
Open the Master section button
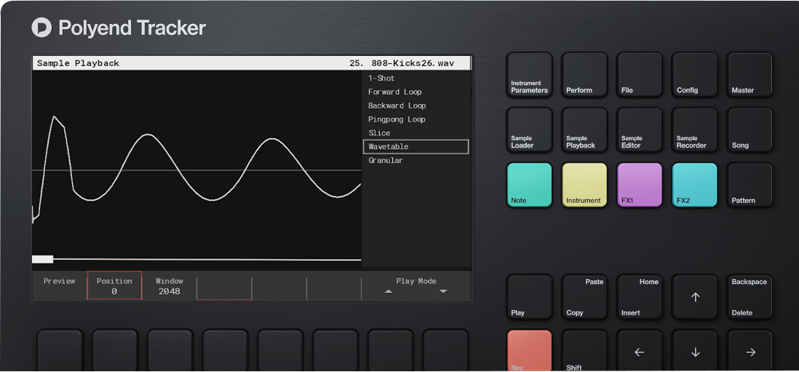[750, 75]
